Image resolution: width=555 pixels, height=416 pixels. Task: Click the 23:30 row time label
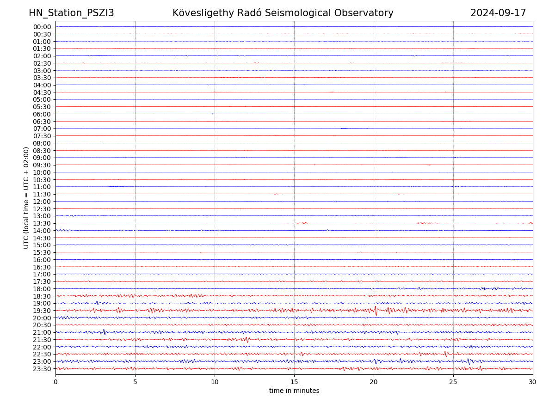coord(42,369)
